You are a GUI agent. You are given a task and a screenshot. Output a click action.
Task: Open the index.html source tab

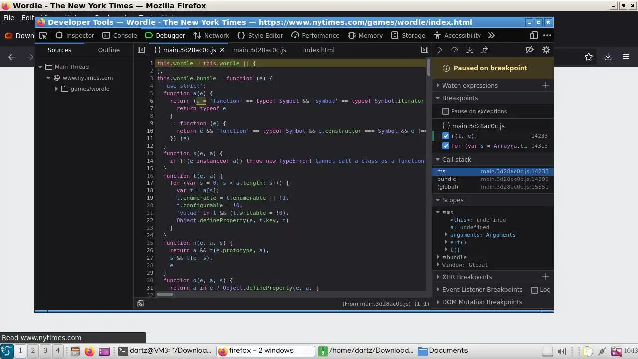pyautogui.click(x=319, y=50)
